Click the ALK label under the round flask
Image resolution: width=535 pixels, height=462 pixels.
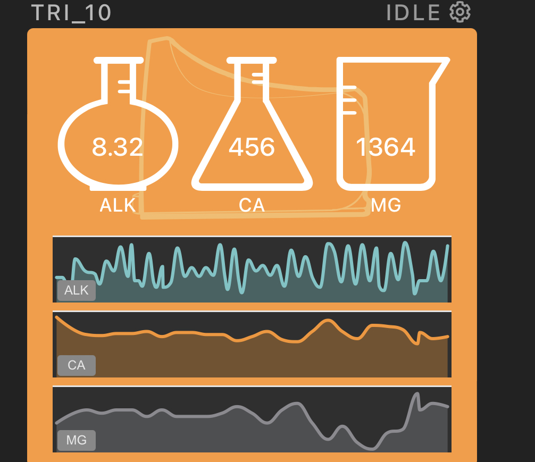click(118, 205)
